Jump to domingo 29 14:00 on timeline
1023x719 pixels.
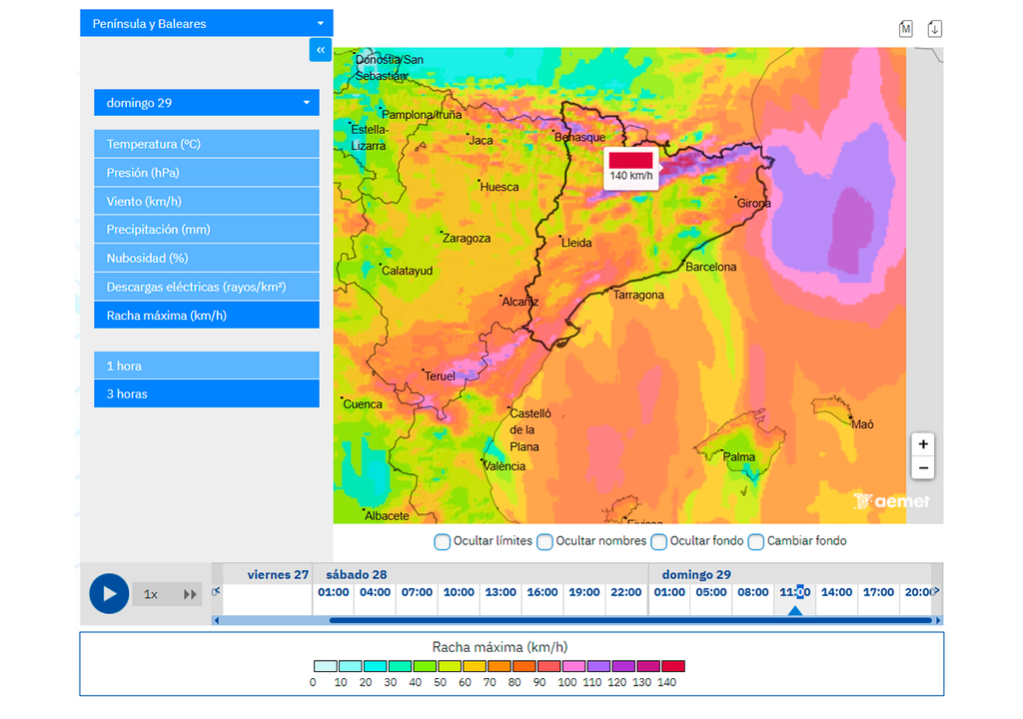pyautogui.click(x=836, y=592)
